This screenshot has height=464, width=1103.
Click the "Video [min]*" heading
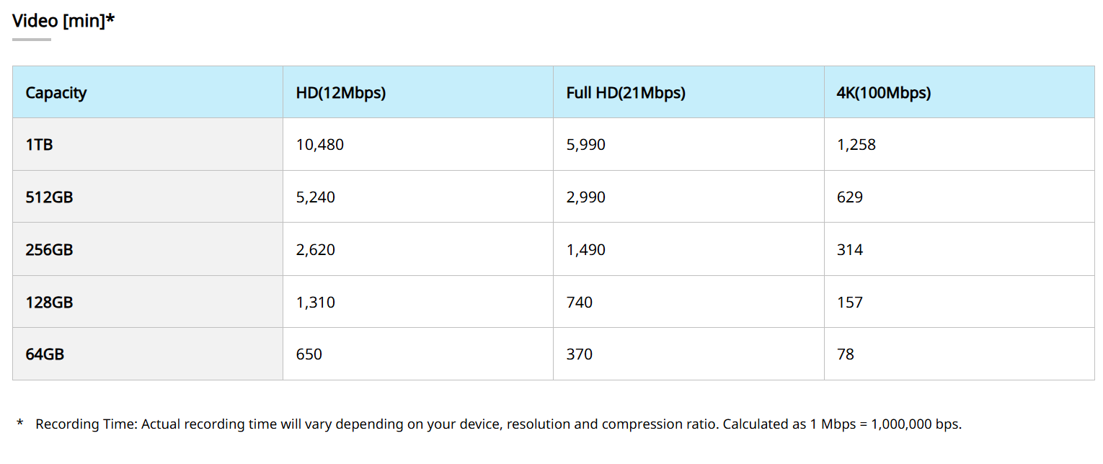(x=63, y=21)
